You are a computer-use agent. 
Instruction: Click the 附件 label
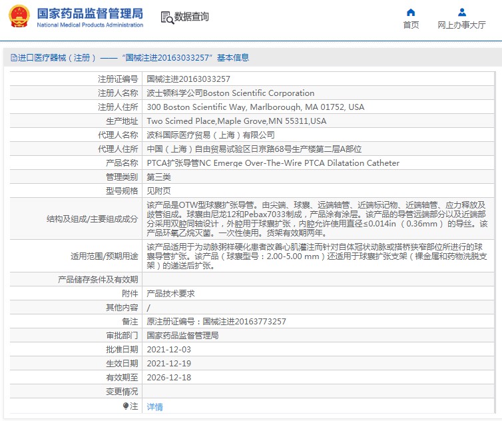[130, 294]
